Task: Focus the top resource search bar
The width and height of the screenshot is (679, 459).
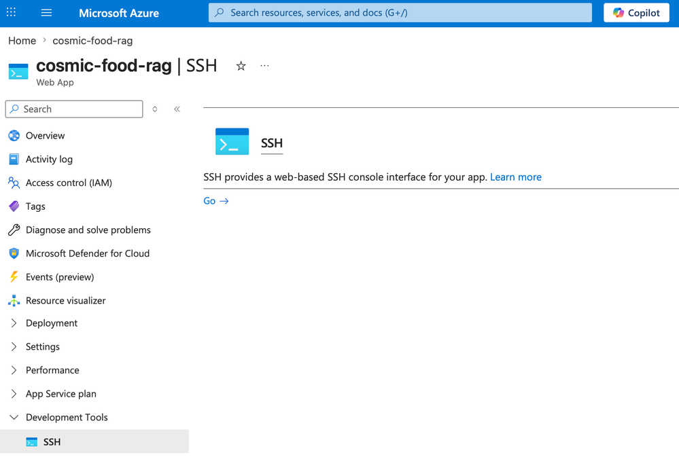Action: click(x=400, y=12)
